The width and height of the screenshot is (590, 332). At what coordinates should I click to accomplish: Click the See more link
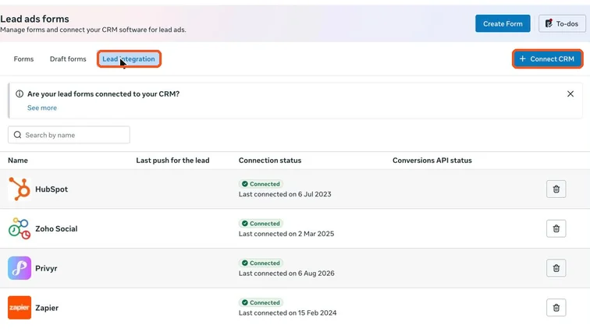[42, 108]
